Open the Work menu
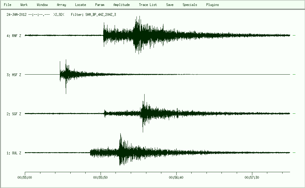This screenshot has height=188, width=305. click(x=24, y=5)
